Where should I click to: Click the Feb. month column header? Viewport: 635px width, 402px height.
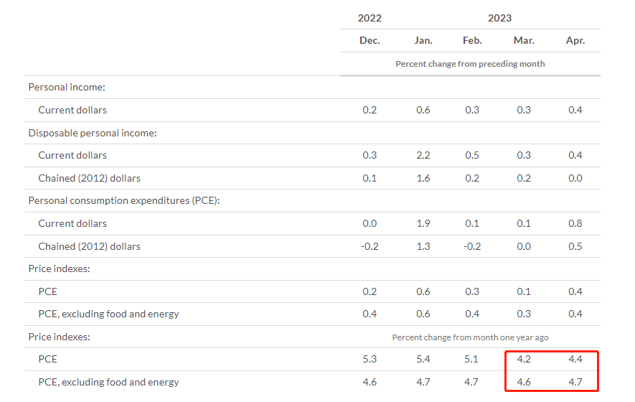(472, 41)
